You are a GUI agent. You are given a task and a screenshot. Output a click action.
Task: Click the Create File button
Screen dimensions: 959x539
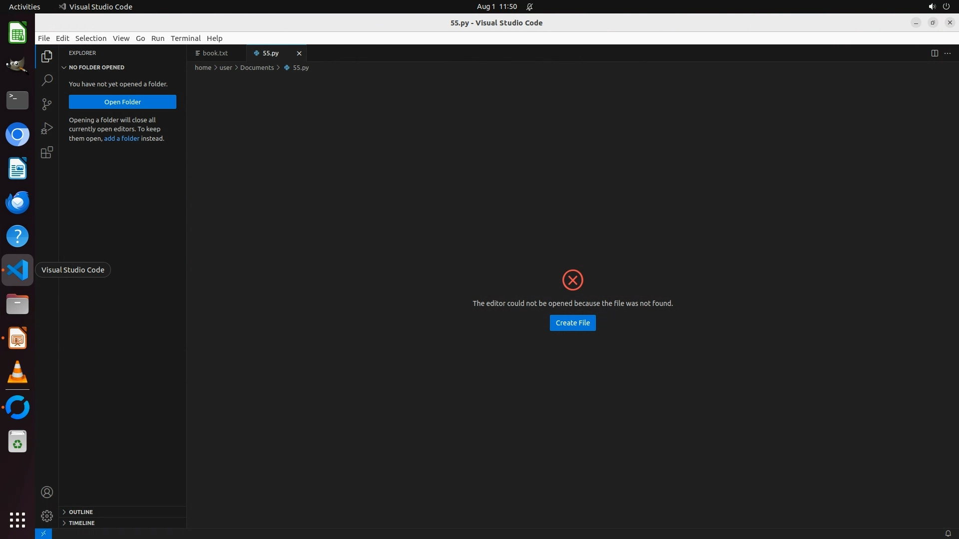coord(572,323)
